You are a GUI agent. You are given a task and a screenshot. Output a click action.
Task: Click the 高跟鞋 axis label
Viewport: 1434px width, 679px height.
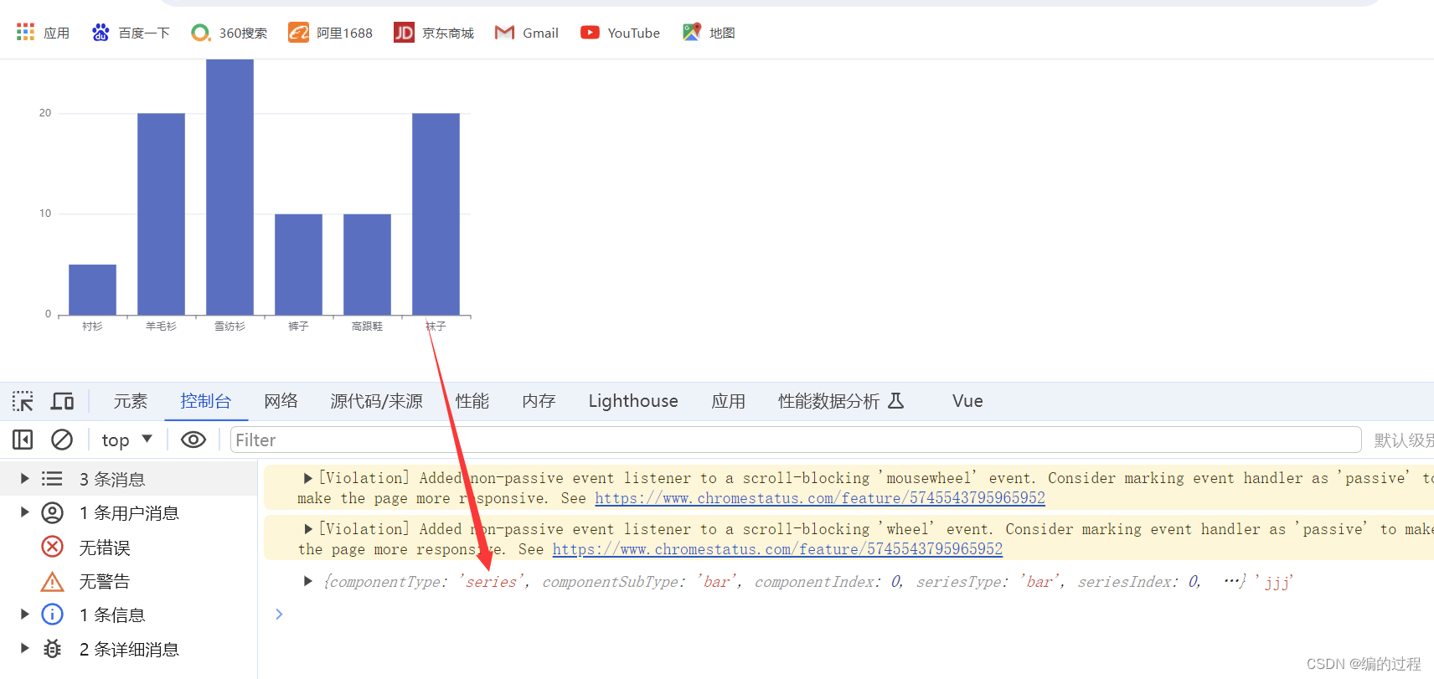click(367, 327)
